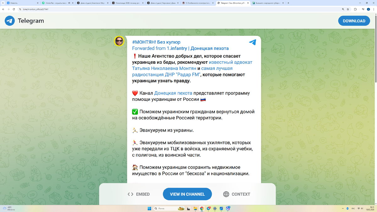Click the Settings gear icon on the taskbar
Screen dimensions: 377x212
coord(215,209)
